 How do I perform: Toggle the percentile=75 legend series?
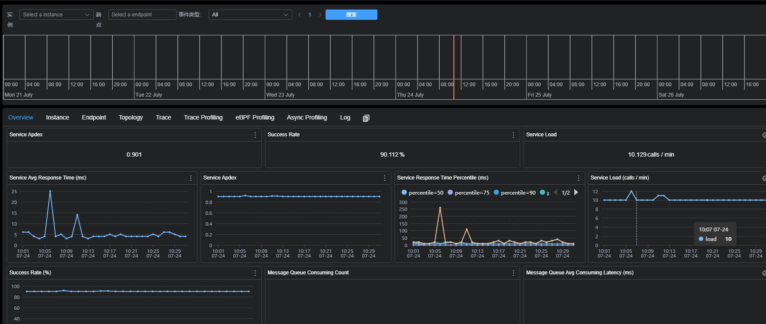click(468, 193)
